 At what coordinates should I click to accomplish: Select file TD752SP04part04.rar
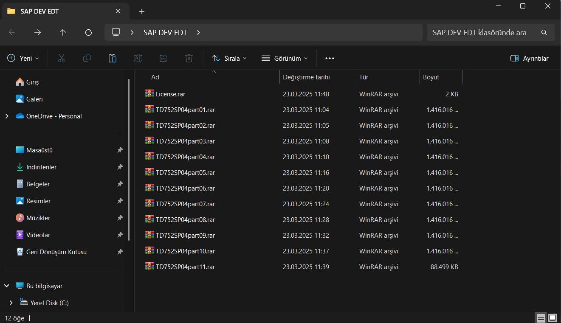(x=185, y=157)
